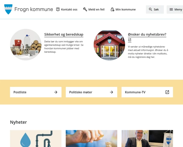Open the Postliste shortcut button
This screenshot has width=183, height=147.
[36, 92]
